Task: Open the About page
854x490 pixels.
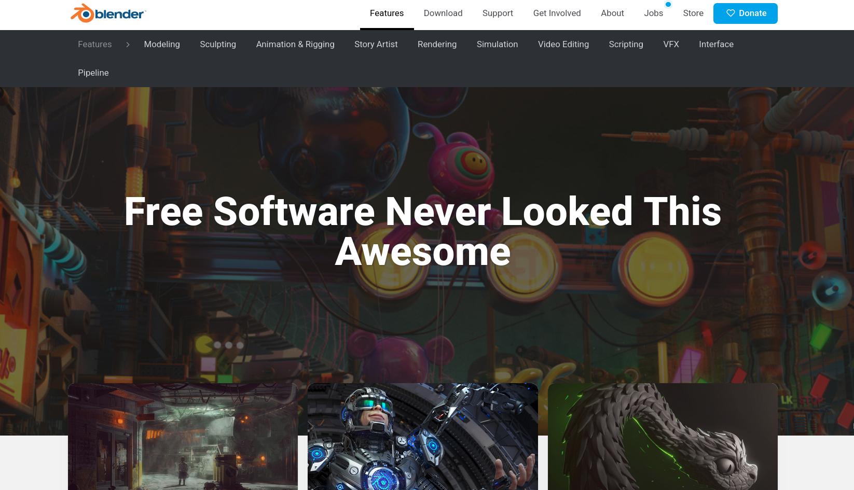Action: point(612,13)
